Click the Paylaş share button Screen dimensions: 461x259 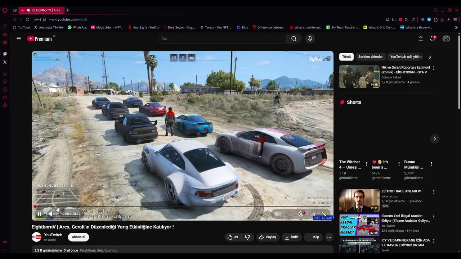(x=267, y=237)
